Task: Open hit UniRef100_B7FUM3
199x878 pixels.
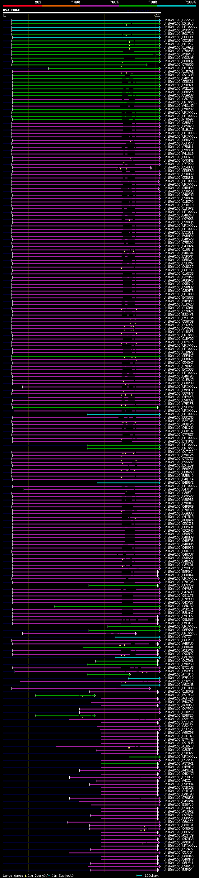Action: click(178, 441)
